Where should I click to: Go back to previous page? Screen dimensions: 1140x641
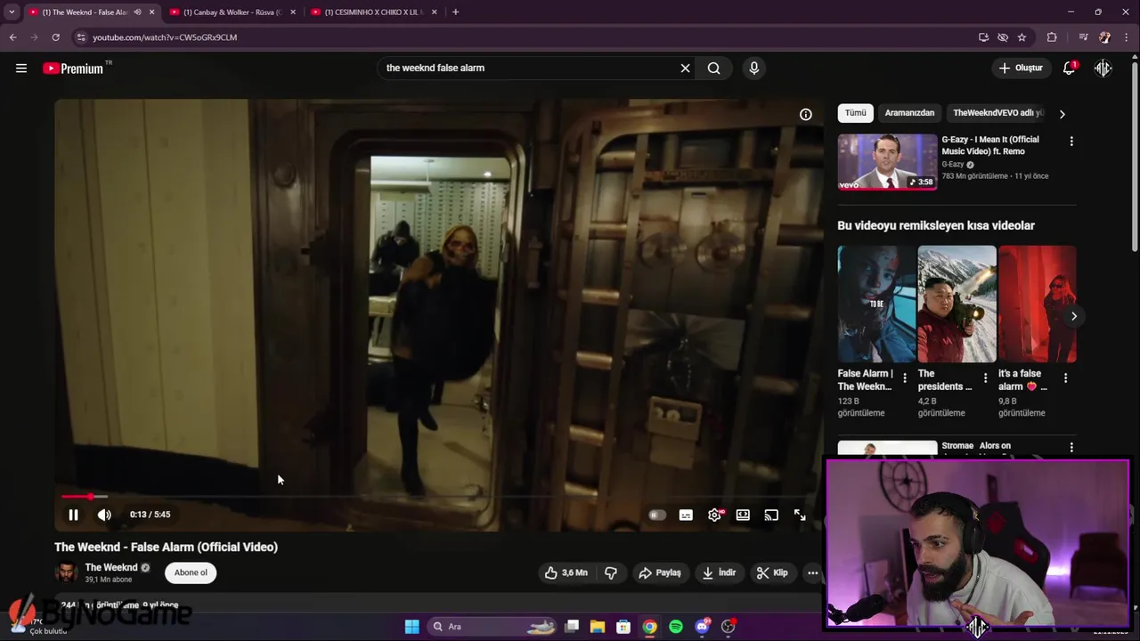point(12,37)
